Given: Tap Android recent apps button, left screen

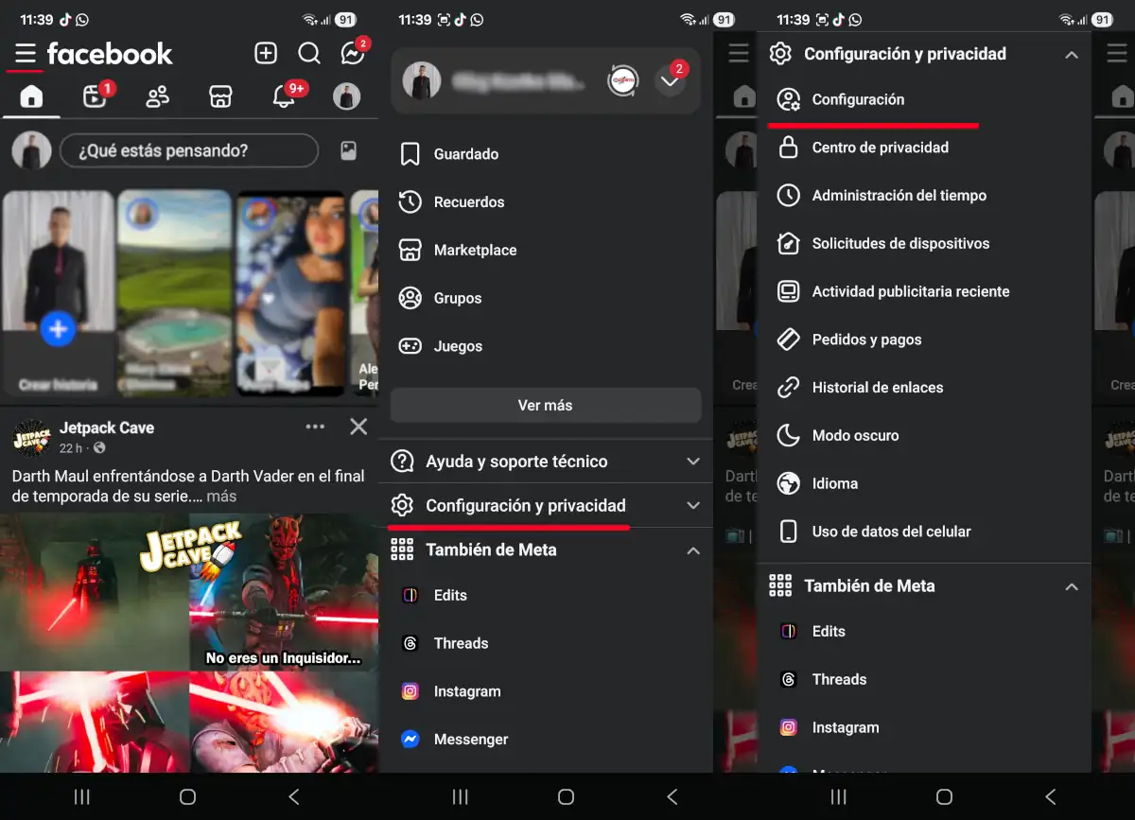Looking at the screenshot, I should pyautogui.click(x=82, y=797).
